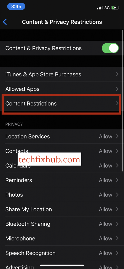
Task: Tap the 3:45 time pill indicator
Action: (16, 7)
